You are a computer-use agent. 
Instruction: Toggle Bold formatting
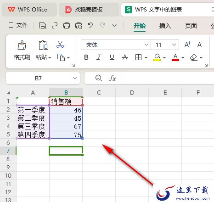86,57
